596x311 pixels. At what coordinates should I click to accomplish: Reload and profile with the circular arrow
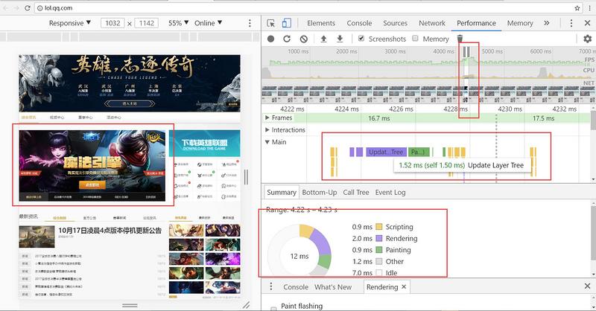287,39
